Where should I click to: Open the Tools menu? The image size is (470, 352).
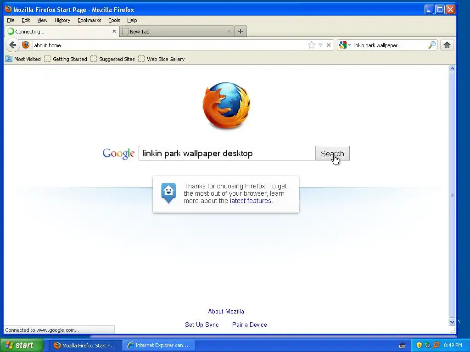[114, 20]
